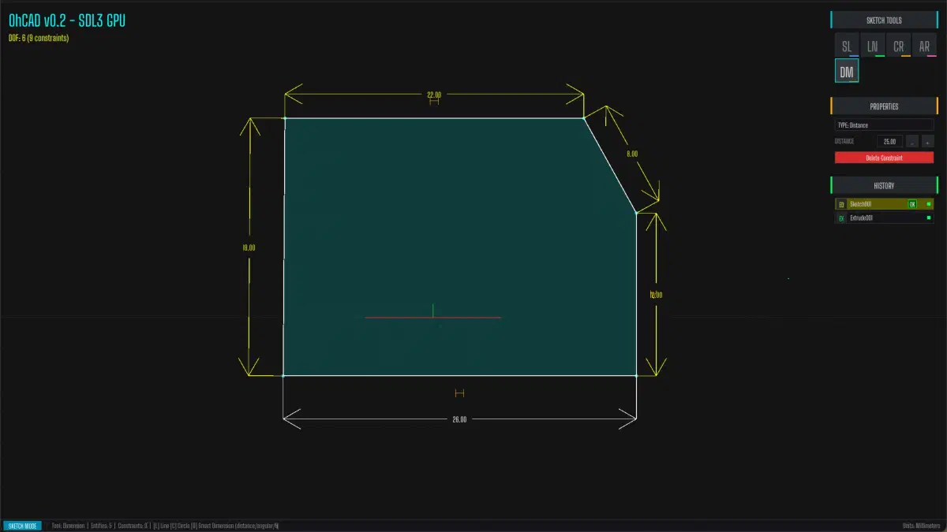
Task: Click the SKETCH TOOLS panel header
Action: (884, 20)
